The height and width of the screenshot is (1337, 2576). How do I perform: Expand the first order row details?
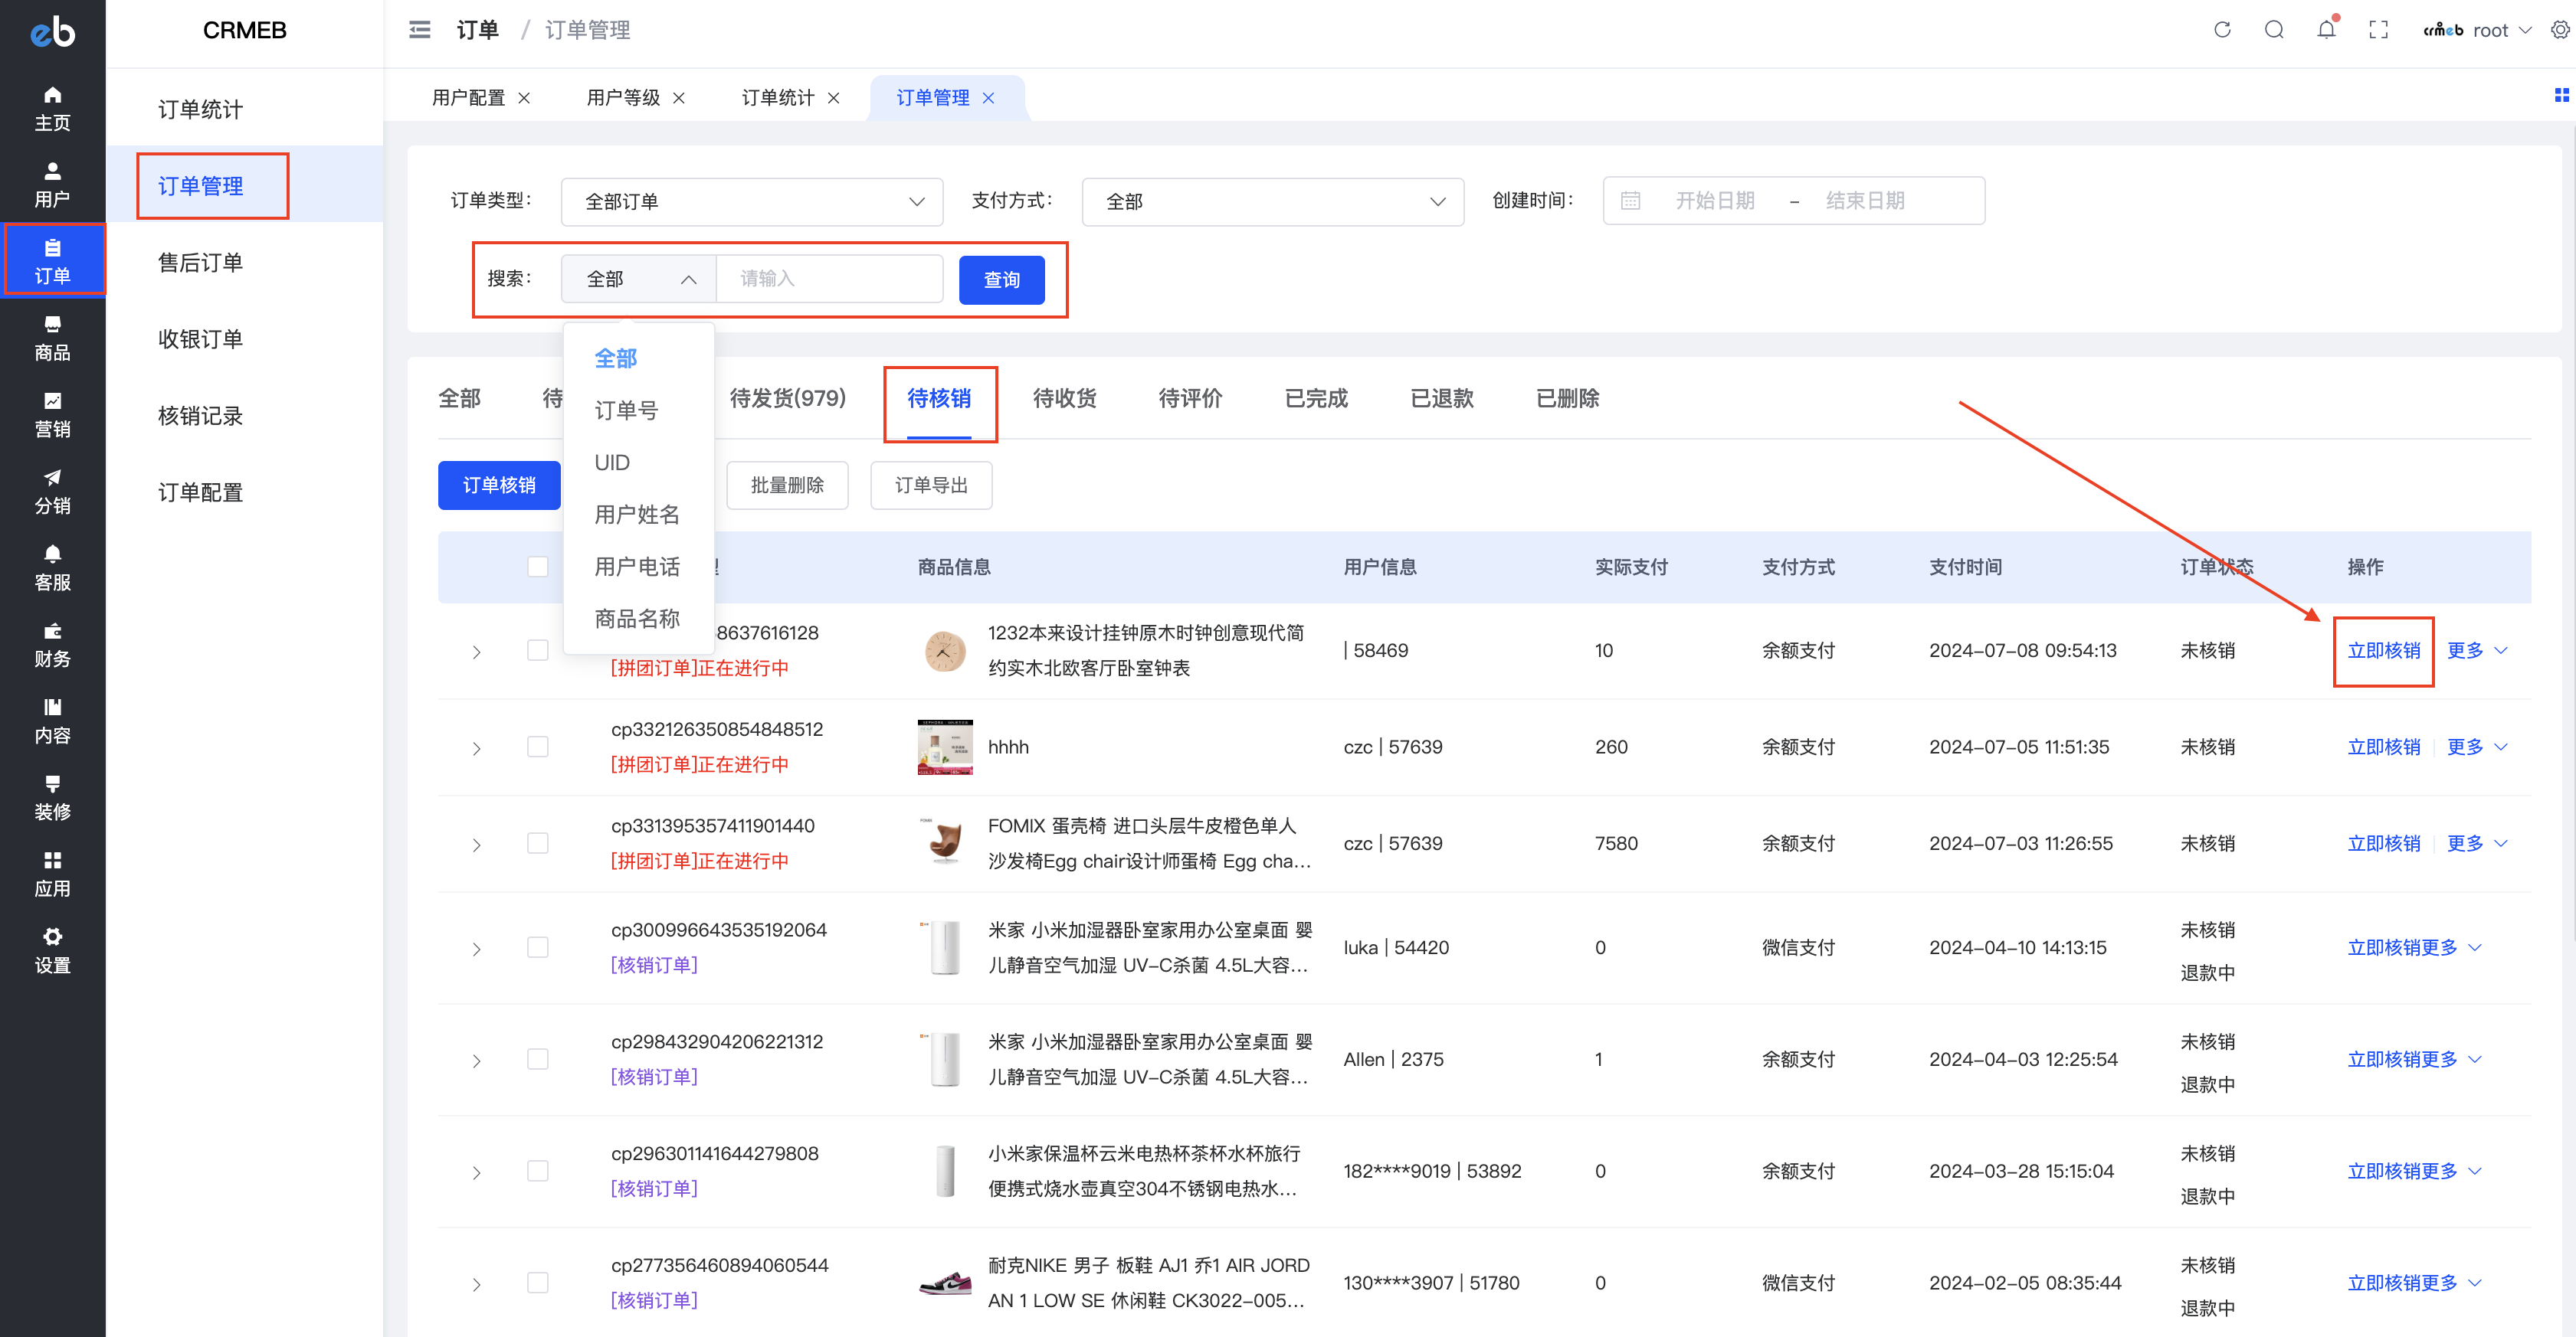[477, 652]
